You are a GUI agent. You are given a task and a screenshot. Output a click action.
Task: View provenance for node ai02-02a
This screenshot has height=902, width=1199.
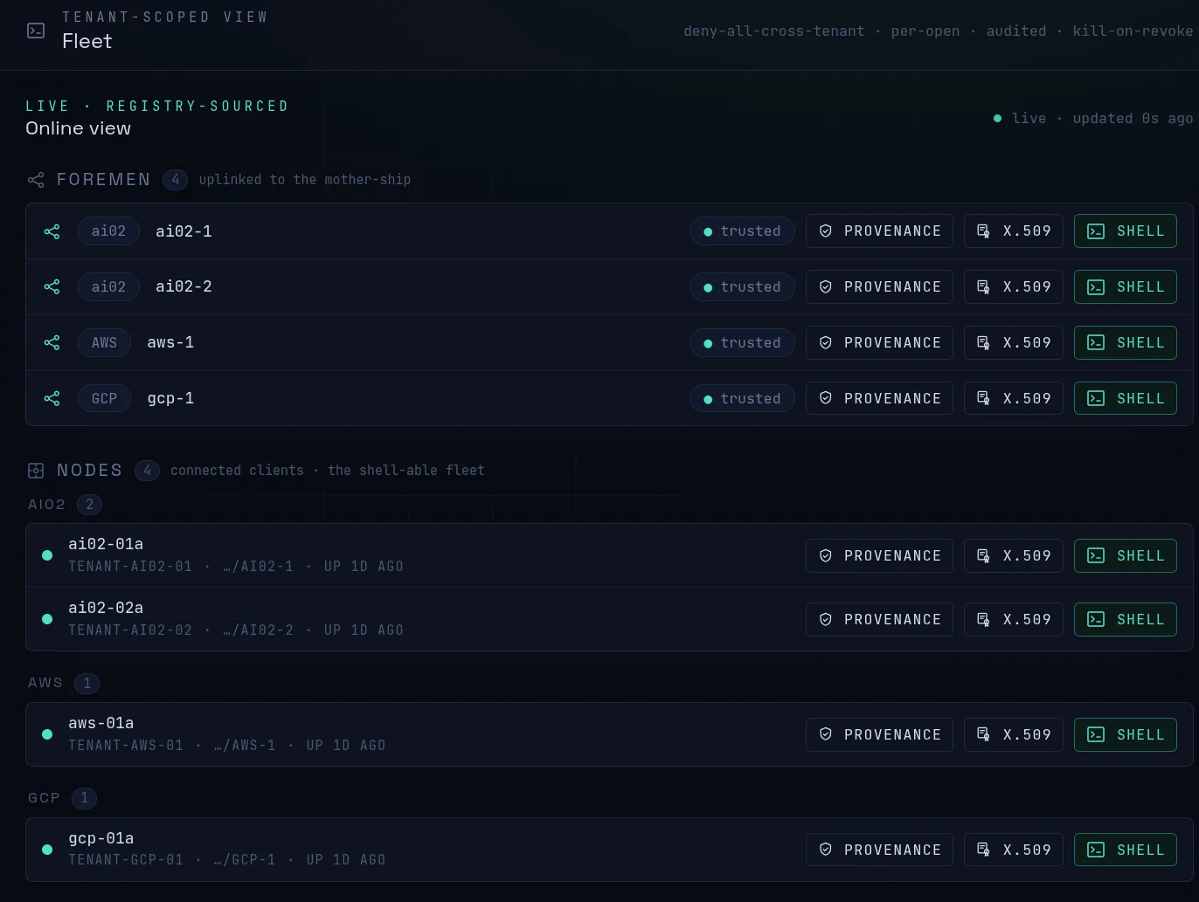point(879,620)
